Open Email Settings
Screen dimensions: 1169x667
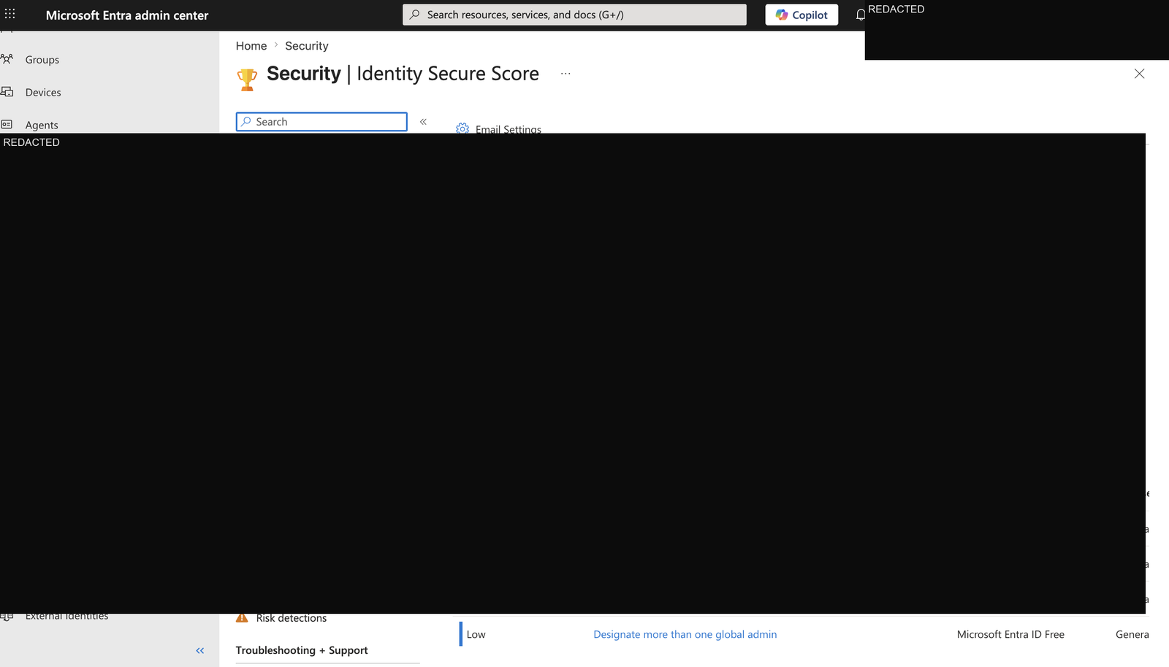[x=509, y=129]
